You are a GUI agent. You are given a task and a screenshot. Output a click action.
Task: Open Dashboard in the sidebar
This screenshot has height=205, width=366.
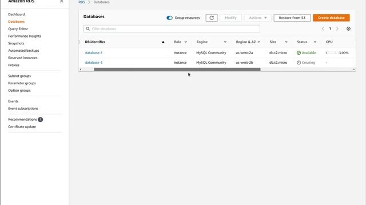point(17,14)
